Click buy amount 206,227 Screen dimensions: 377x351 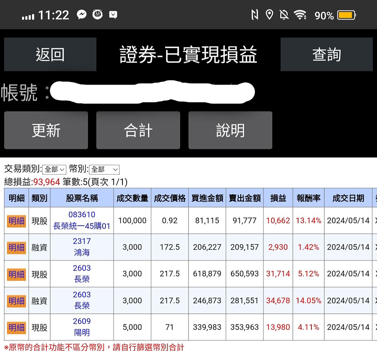click(207, 247)
